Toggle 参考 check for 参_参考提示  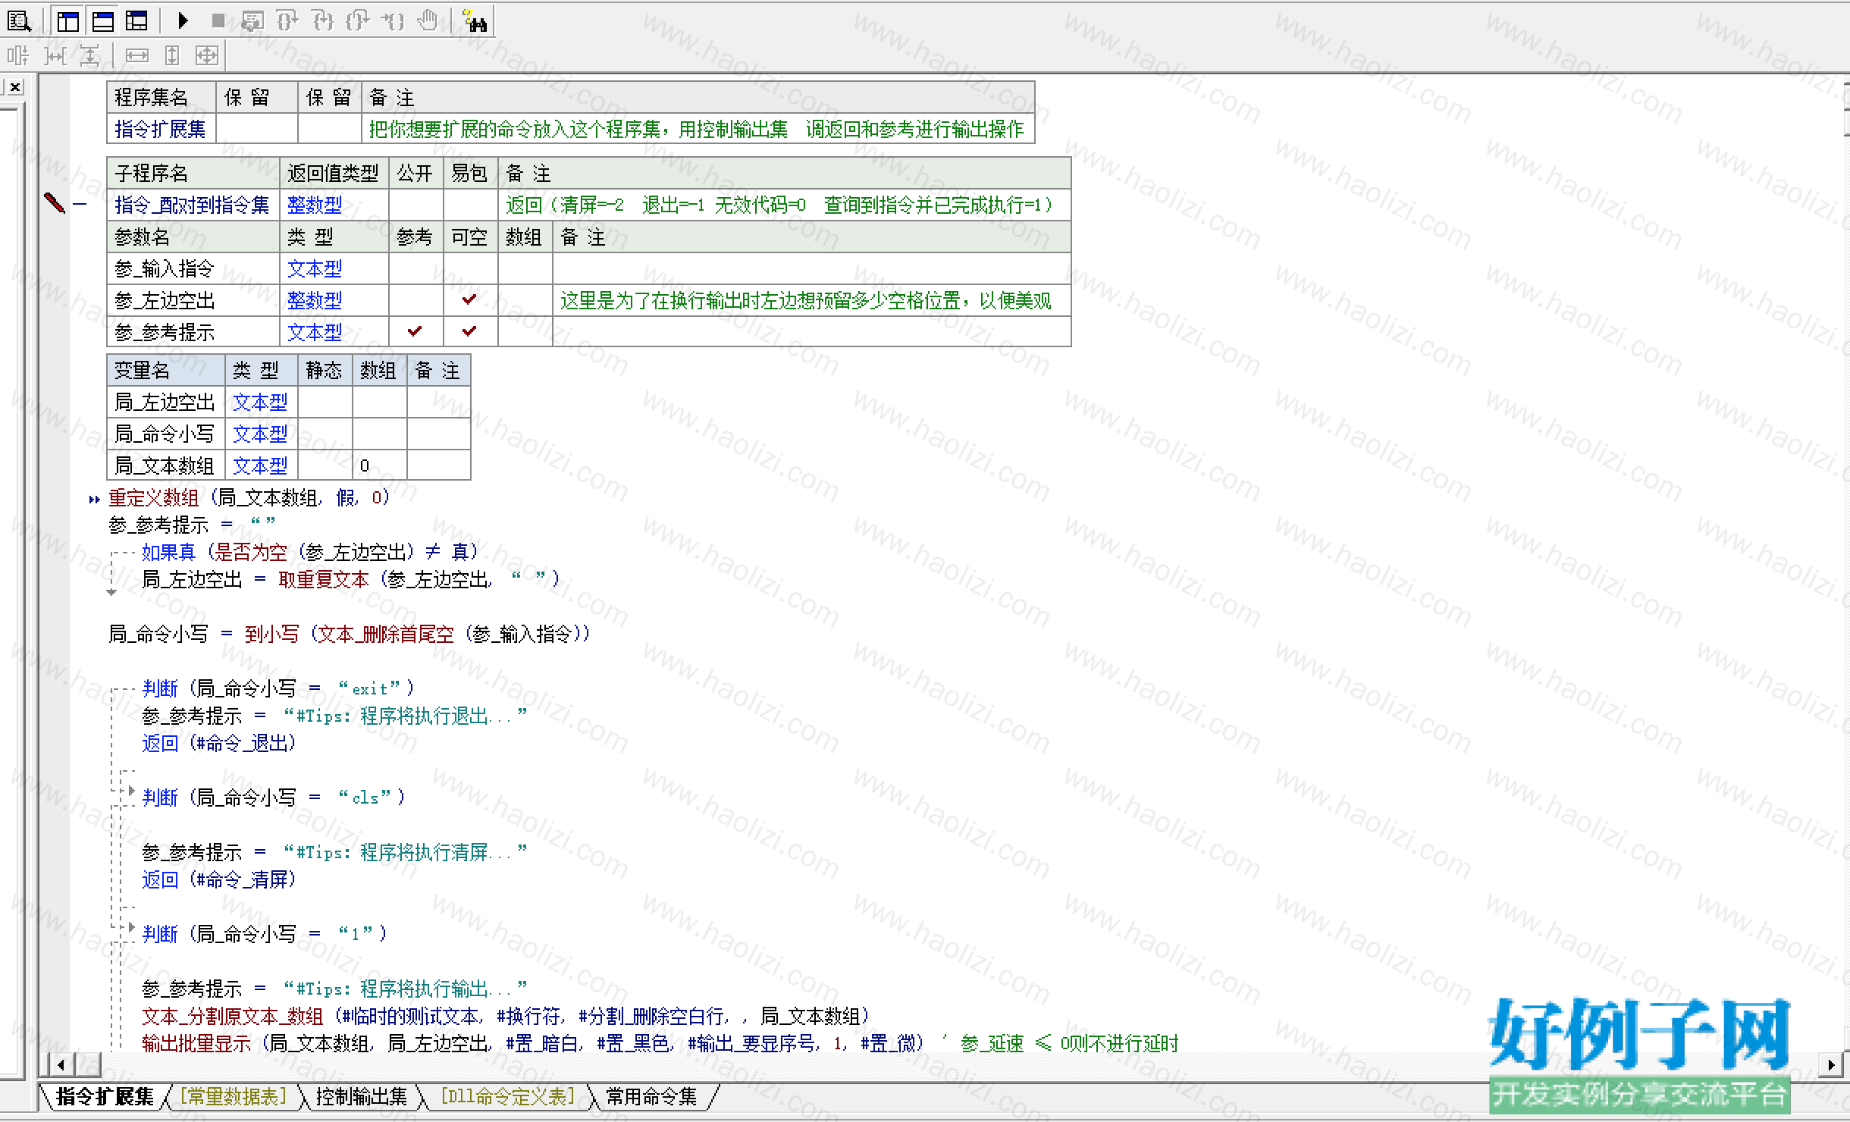[415, 331]
